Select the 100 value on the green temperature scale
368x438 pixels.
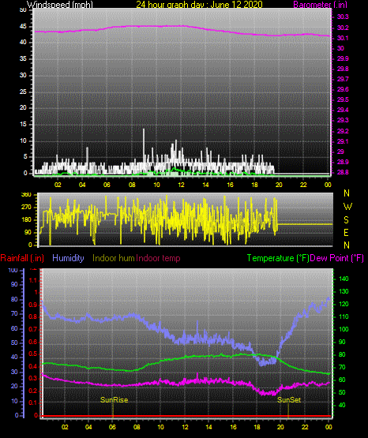(344, 329)
